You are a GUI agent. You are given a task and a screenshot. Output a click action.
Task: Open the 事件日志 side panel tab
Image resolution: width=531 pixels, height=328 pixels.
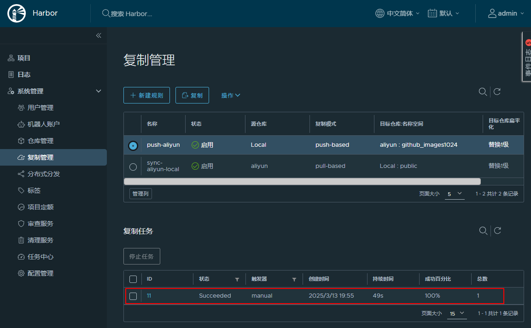pos(527,57)
